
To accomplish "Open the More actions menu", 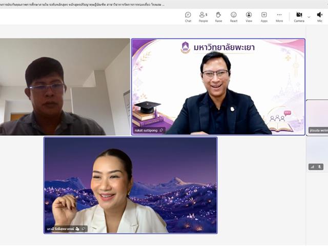I will (x=279, y=17).
